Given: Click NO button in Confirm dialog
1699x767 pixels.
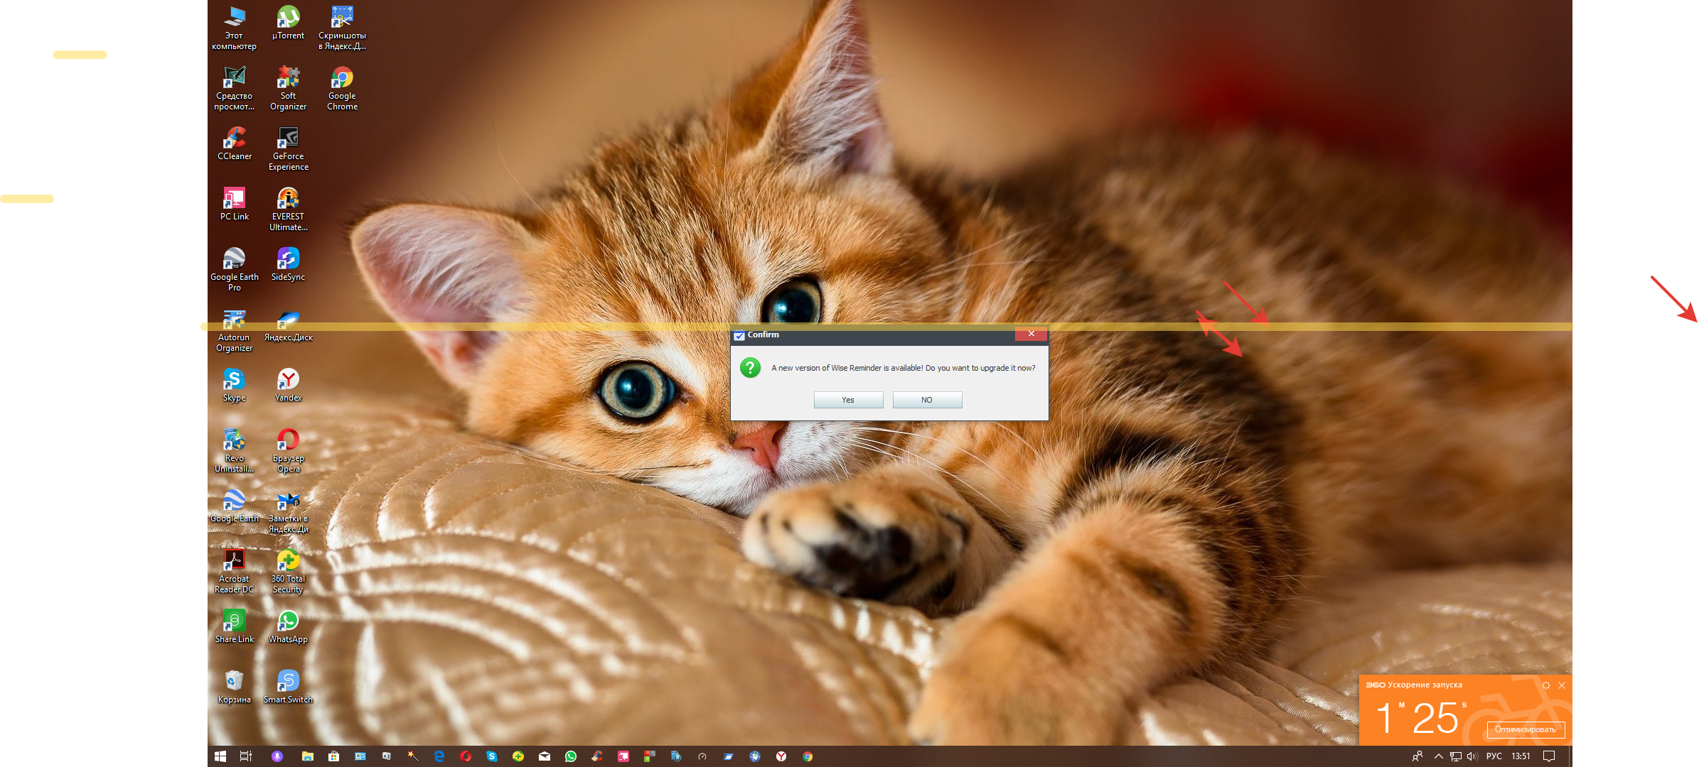Looking at the screenshot, I should (926, 399).
